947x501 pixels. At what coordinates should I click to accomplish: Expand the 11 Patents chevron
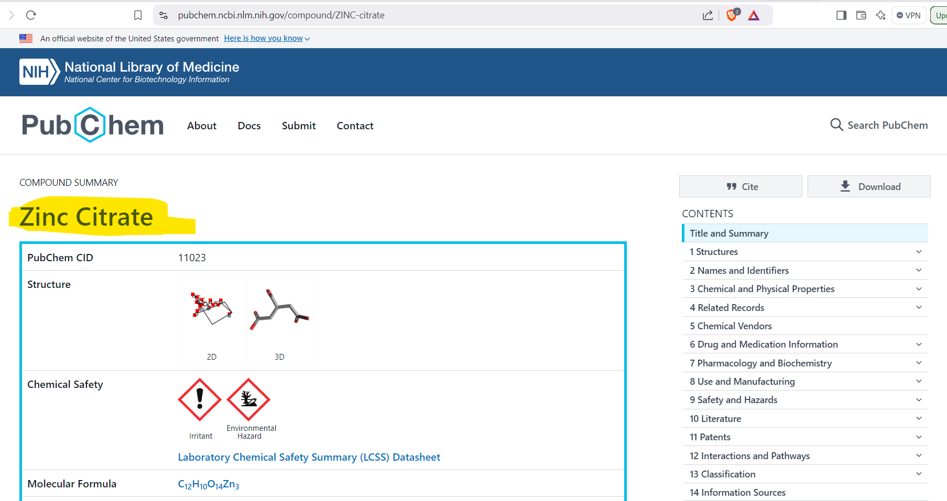[x=919, y=437]
